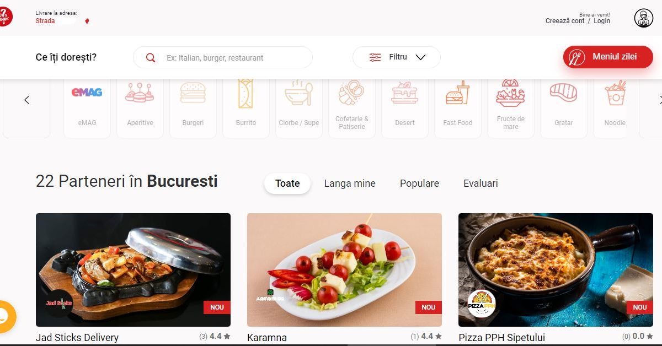Select the Gratar steak icon
The image size is (662, 346).
point(563,93)
